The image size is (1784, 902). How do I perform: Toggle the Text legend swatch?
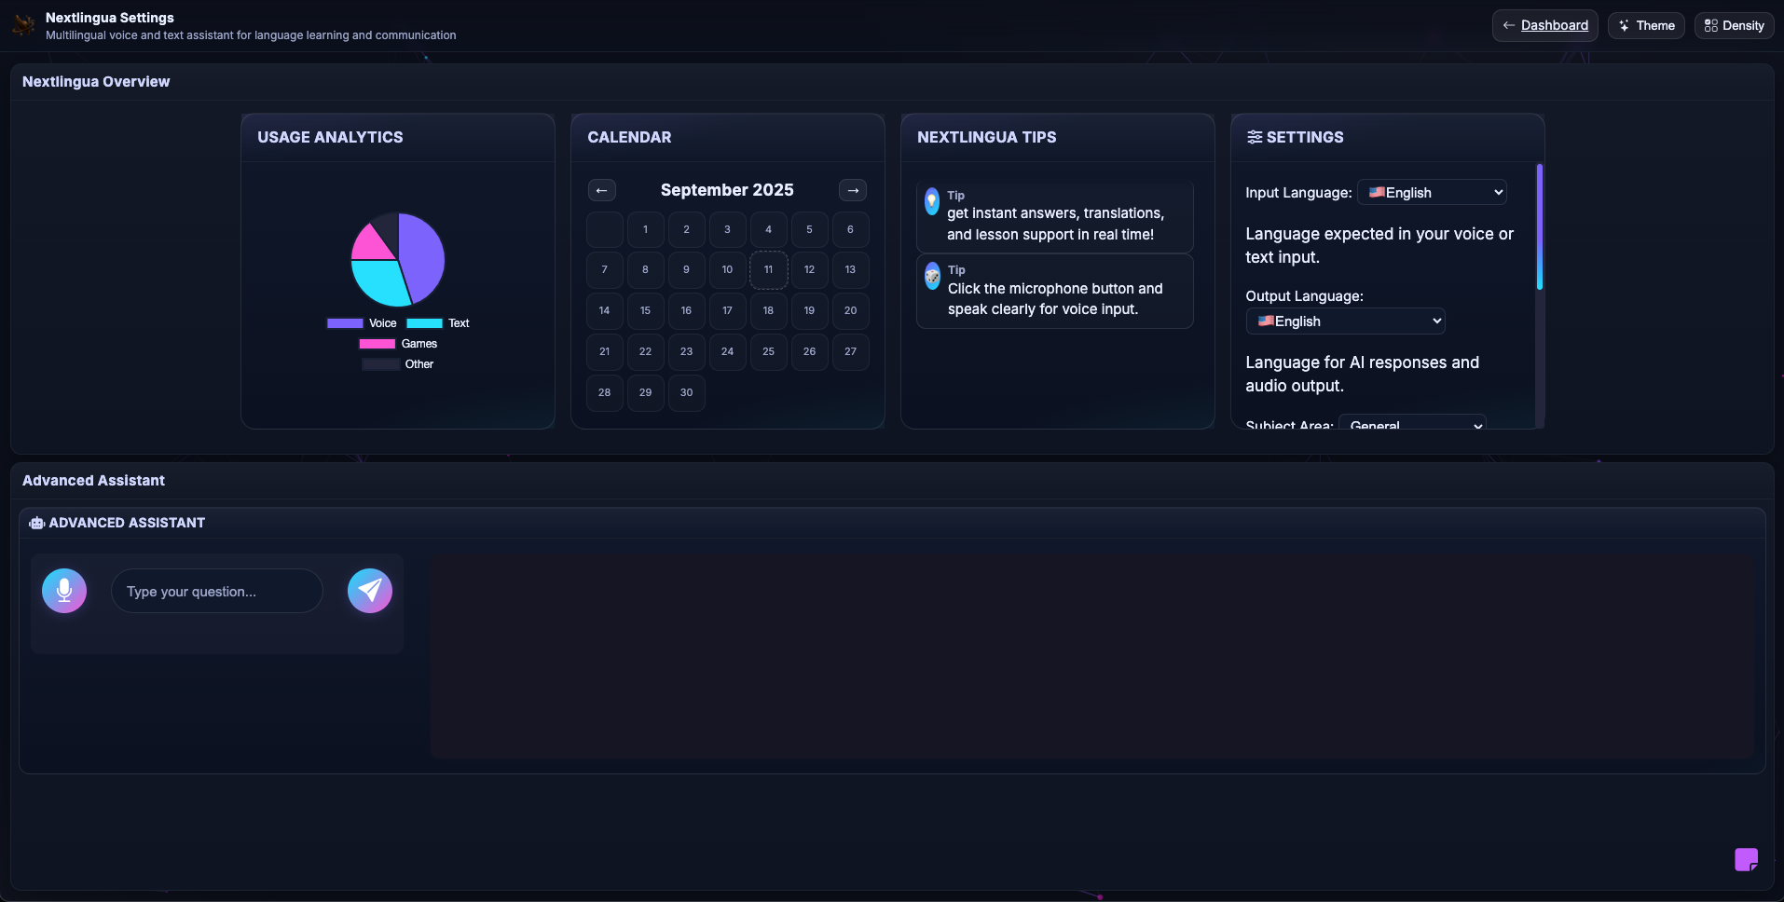pos(424,323)
